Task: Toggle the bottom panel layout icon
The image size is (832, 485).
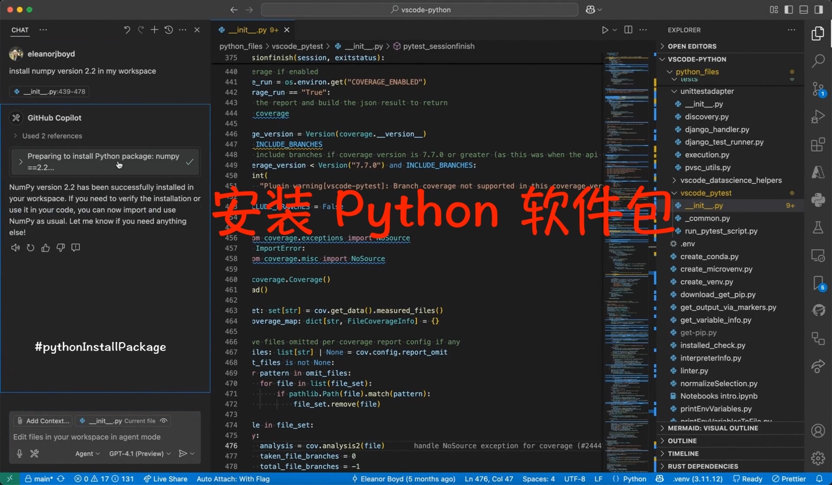Action: 803,10
